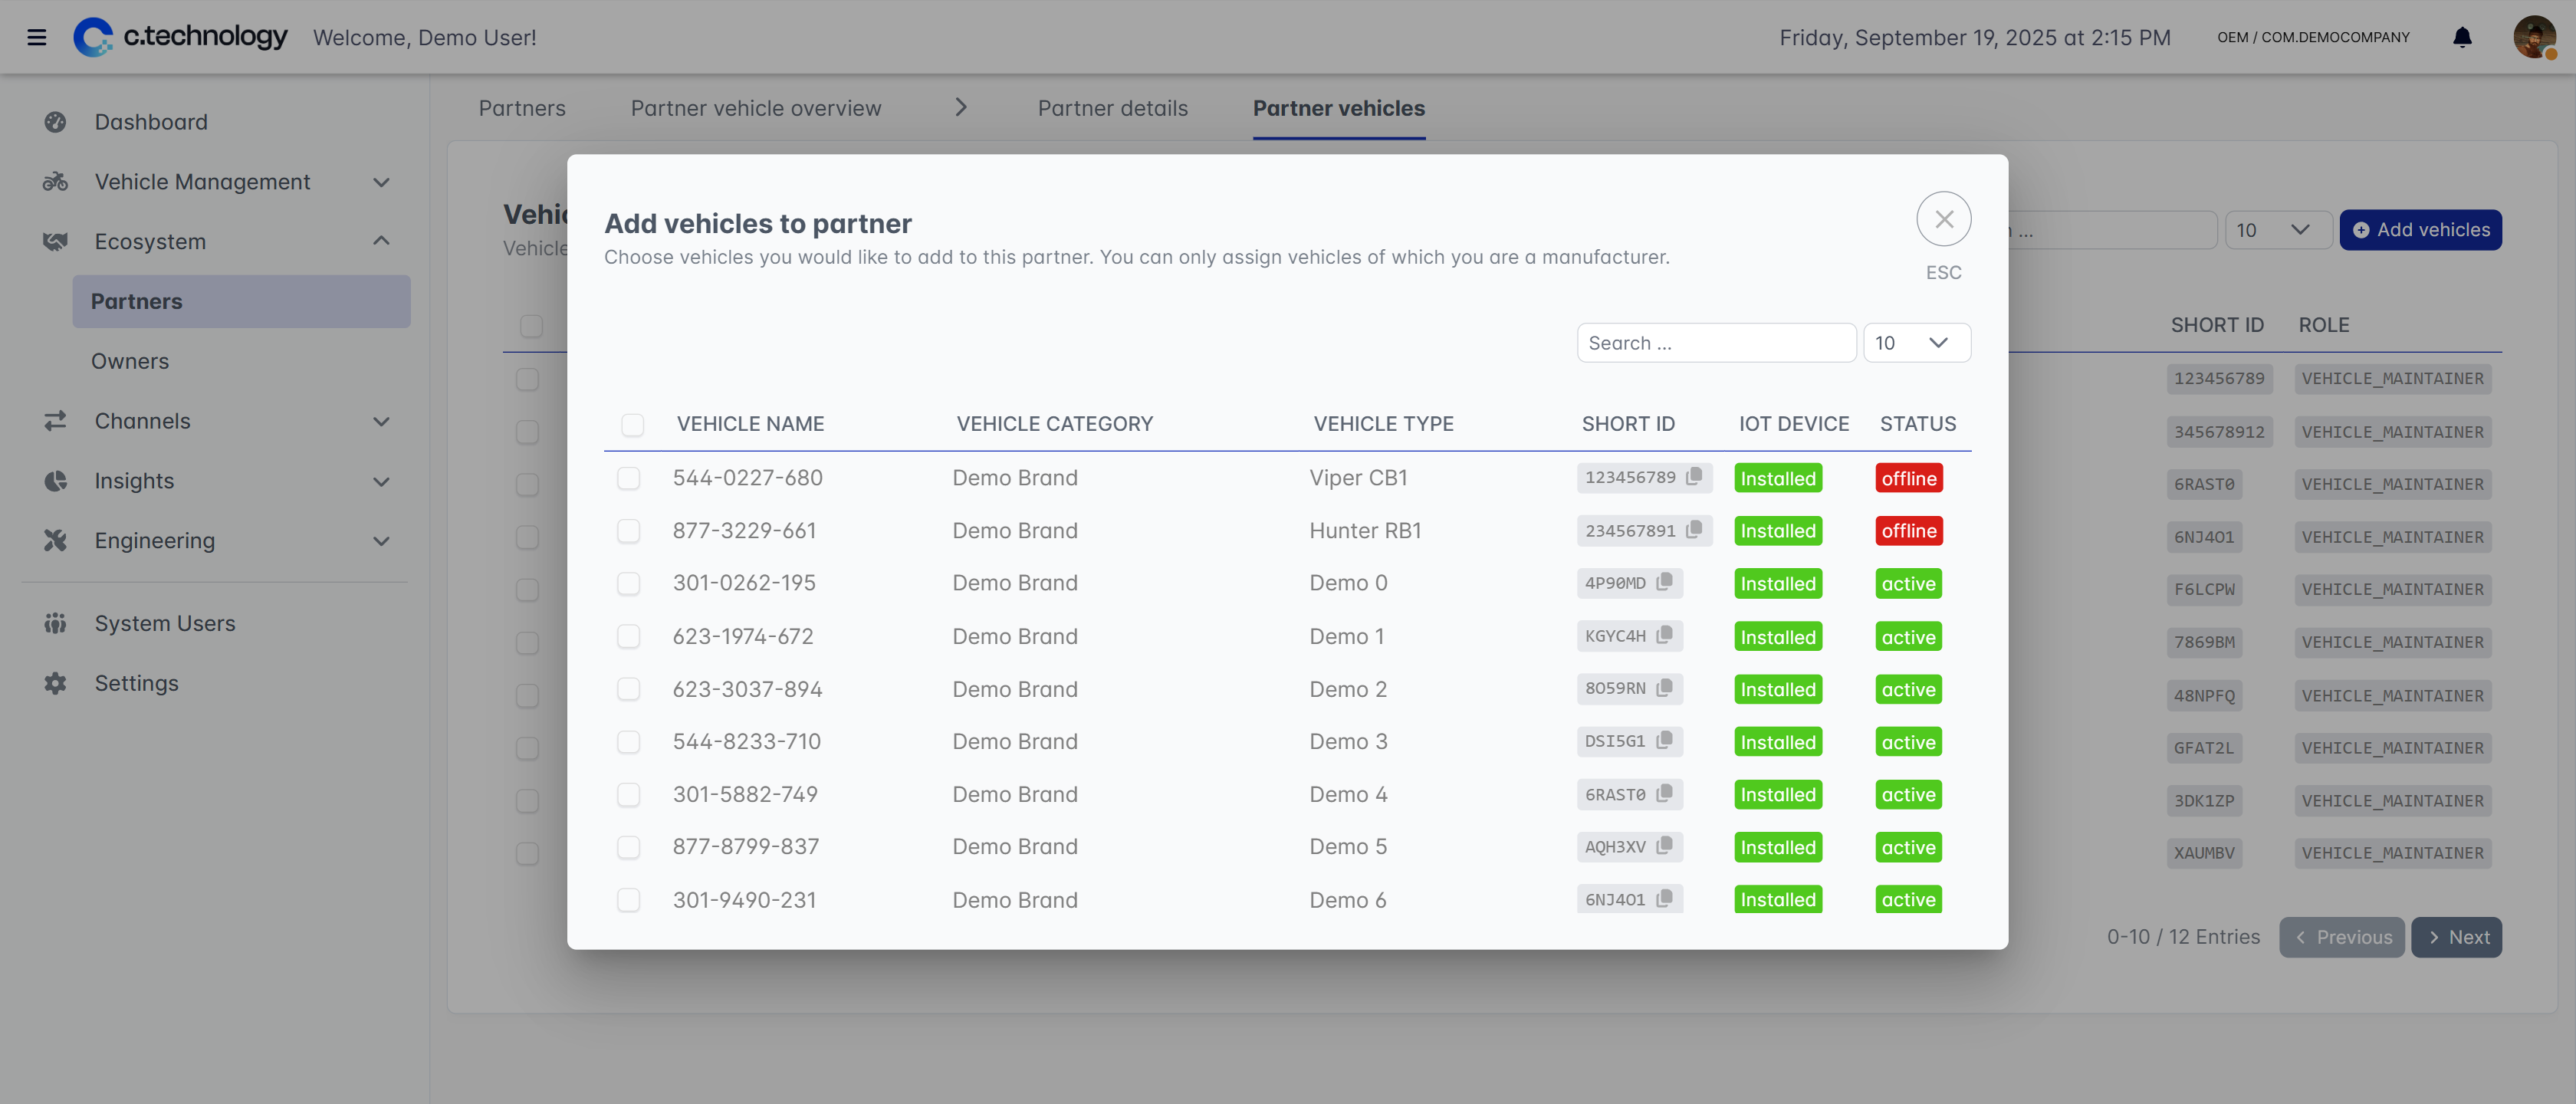Screen dimensions: 2576x1104
Task: Open the notifications bell
Action: pyautogui.click(x=2461, y=38)
